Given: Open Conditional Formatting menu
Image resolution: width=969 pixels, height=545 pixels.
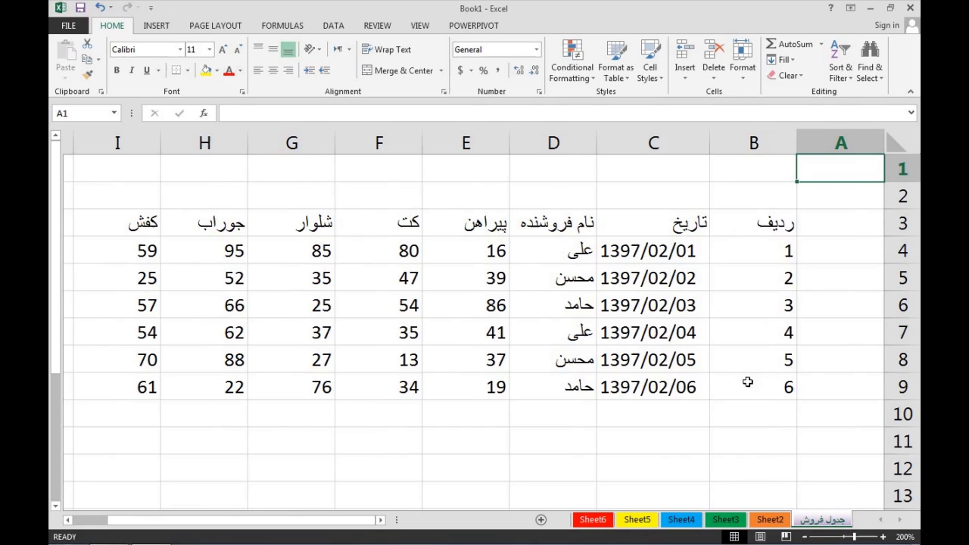Looking at the screenshot, I should coord(572,62).
